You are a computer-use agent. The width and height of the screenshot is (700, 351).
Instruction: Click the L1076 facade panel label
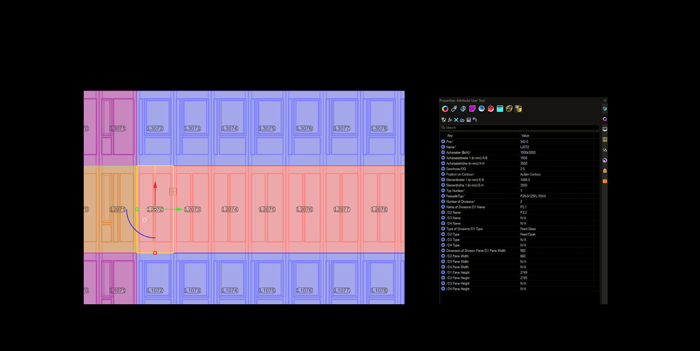(305, 291)
